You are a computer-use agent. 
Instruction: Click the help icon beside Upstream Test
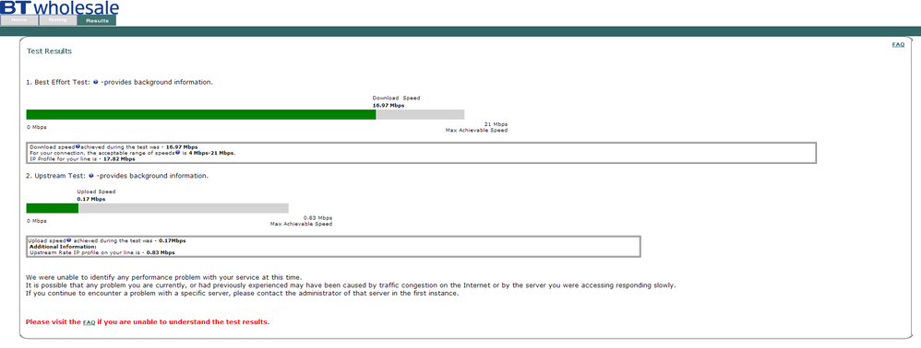(x=91, y=176)
